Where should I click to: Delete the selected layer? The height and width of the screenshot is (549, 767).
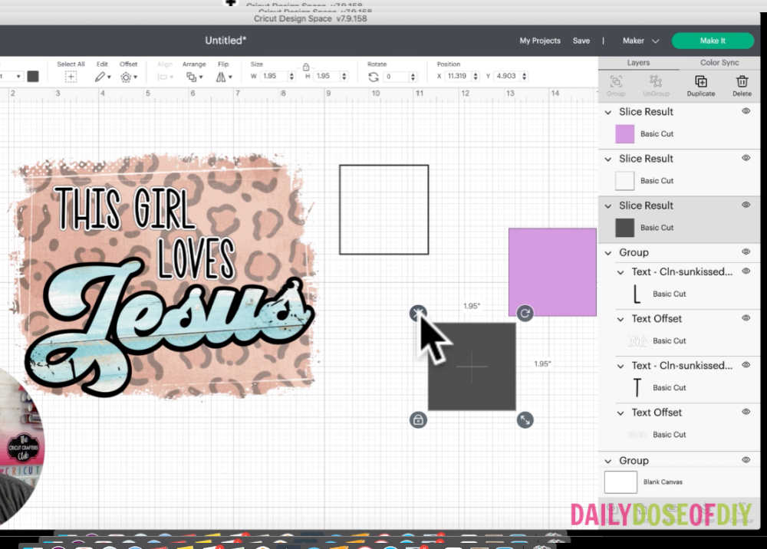742,83
